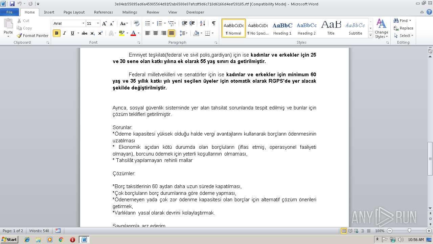Center the paragraph text
The height and width of the screenshot is (244, 433).
pyautogui.click(x=156, y=33)
